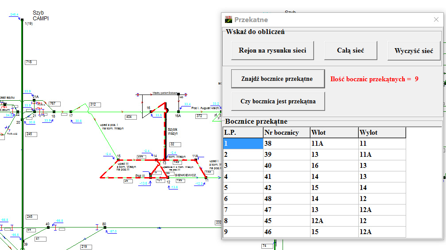Click pressure value '245.4' at top shaft
This screenshot has width=446, height=250.
[14, 15]
